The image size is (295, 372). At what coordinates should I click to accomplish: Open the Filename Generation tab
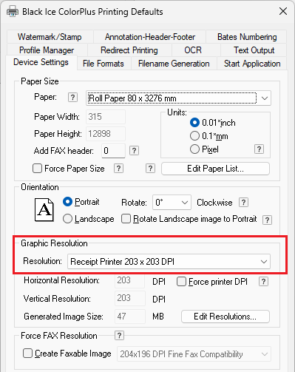[174, 64]
